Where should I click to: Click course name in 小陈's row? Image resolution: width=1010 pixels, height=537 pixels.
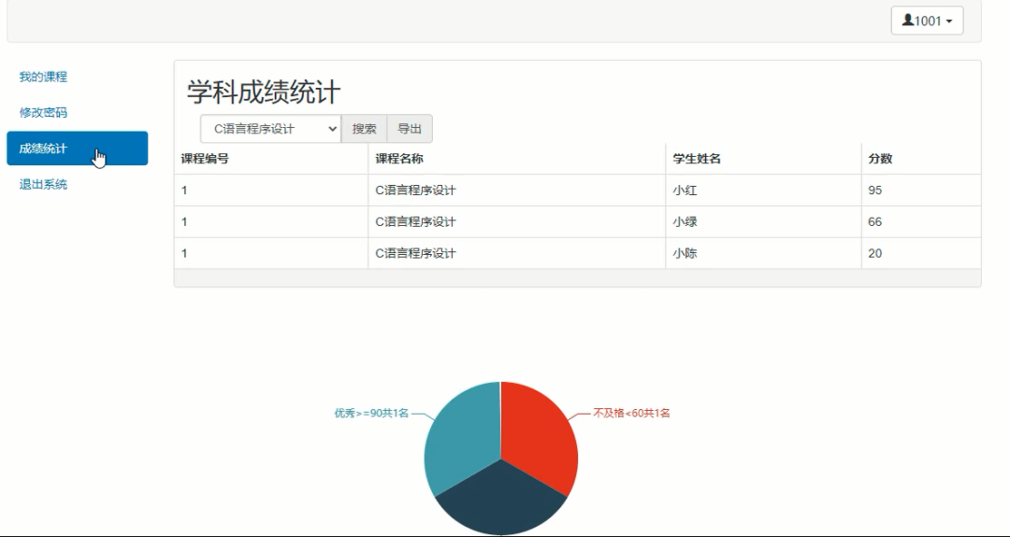(x=415, y=253)
